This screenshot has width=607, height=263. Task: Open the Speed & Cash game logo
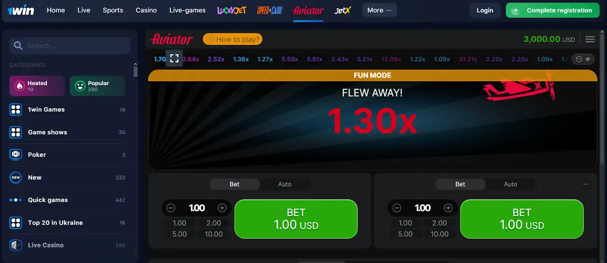pyautogui.click(x=270, y=10)
